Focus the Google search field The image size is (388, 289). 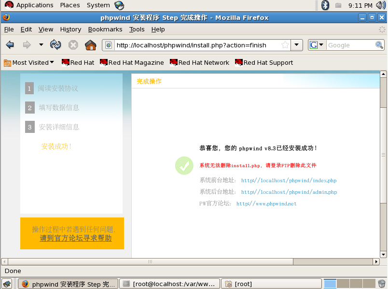(x=350, y=45)
